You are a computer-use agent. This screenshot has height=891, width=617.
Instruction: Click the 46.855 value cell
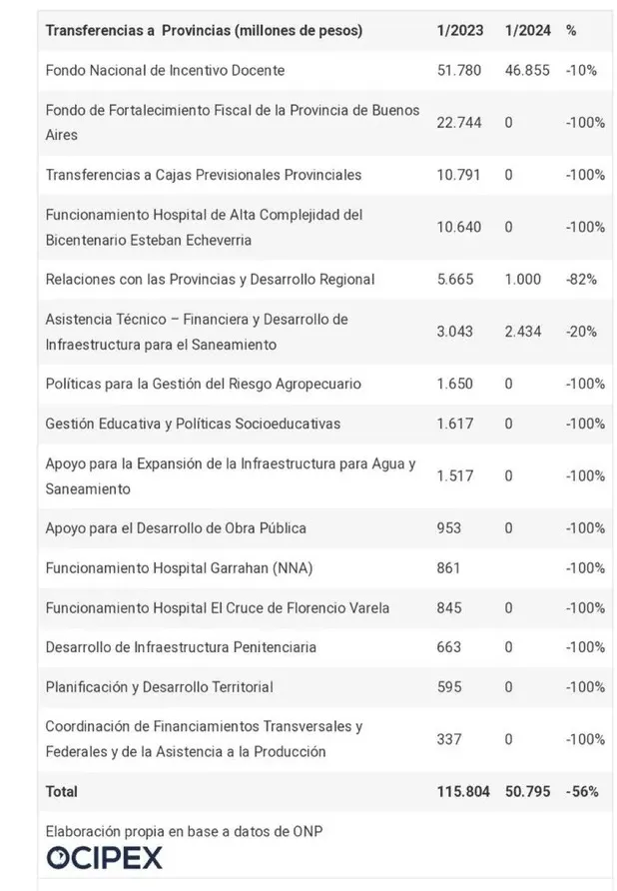(526, 70)
